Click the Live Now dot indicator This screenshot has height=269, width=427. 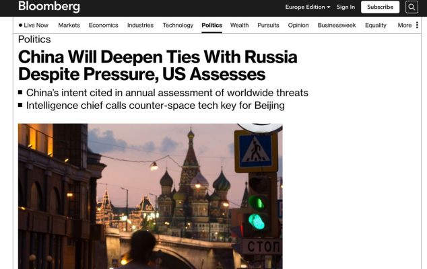[20, 26]
